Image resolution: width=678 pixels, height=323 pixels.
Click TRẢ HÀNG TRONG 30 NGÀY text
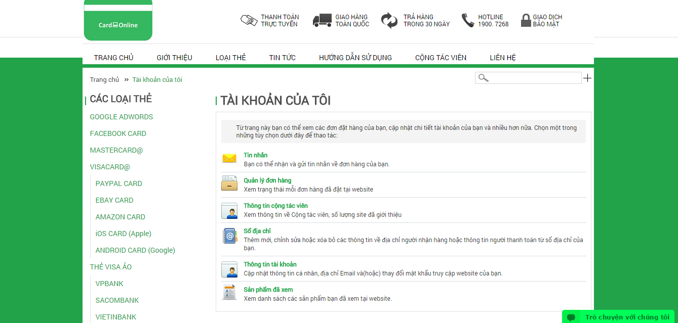pos(426,21)
